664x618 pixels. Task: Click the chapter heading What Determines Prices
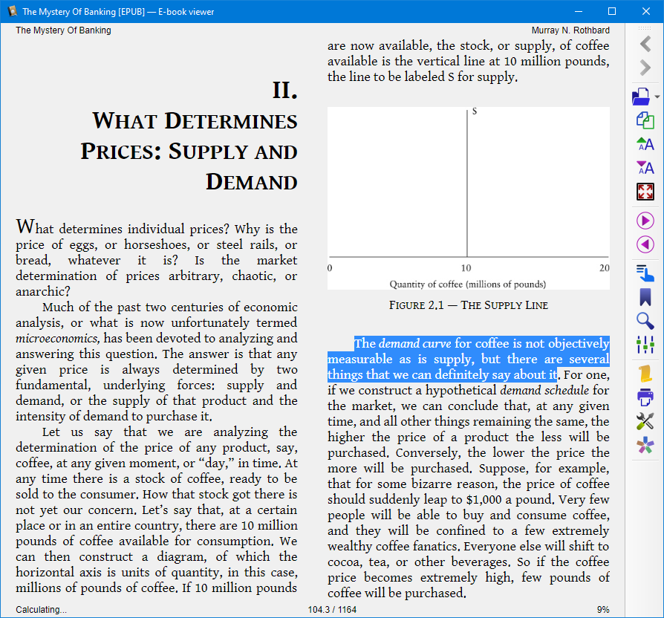coord(189,152)
